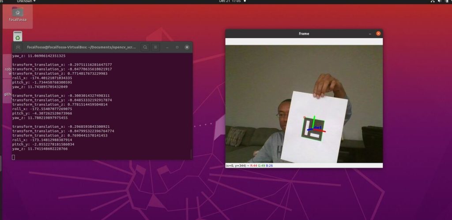Open the Trash icon on desktop

18,36
